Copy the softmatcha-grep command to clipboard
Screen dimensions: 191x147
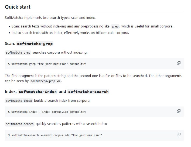178,63
